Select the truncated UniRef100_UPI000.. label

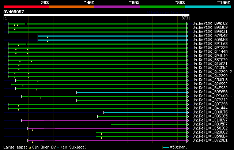tap(212, 96)
